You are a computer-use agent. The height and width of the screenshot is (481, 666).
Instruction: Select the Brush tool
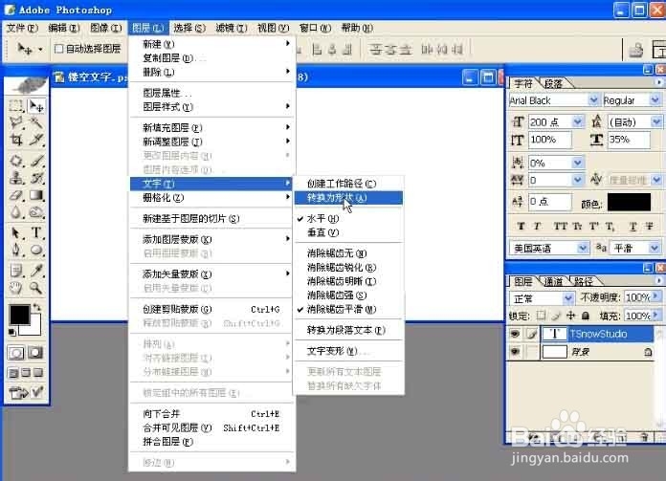point(36,161)
